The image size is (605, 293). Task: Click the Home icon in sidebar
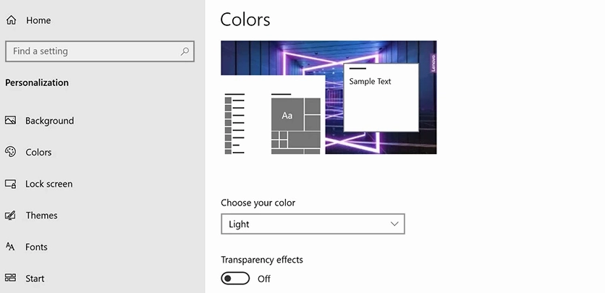tap(11, 20)
